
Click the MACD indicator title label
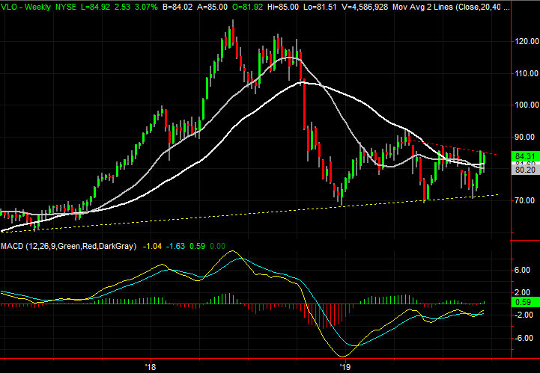[69, 246]
